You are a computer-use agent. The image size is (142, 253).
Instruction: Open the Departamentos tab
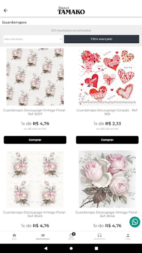43,236
